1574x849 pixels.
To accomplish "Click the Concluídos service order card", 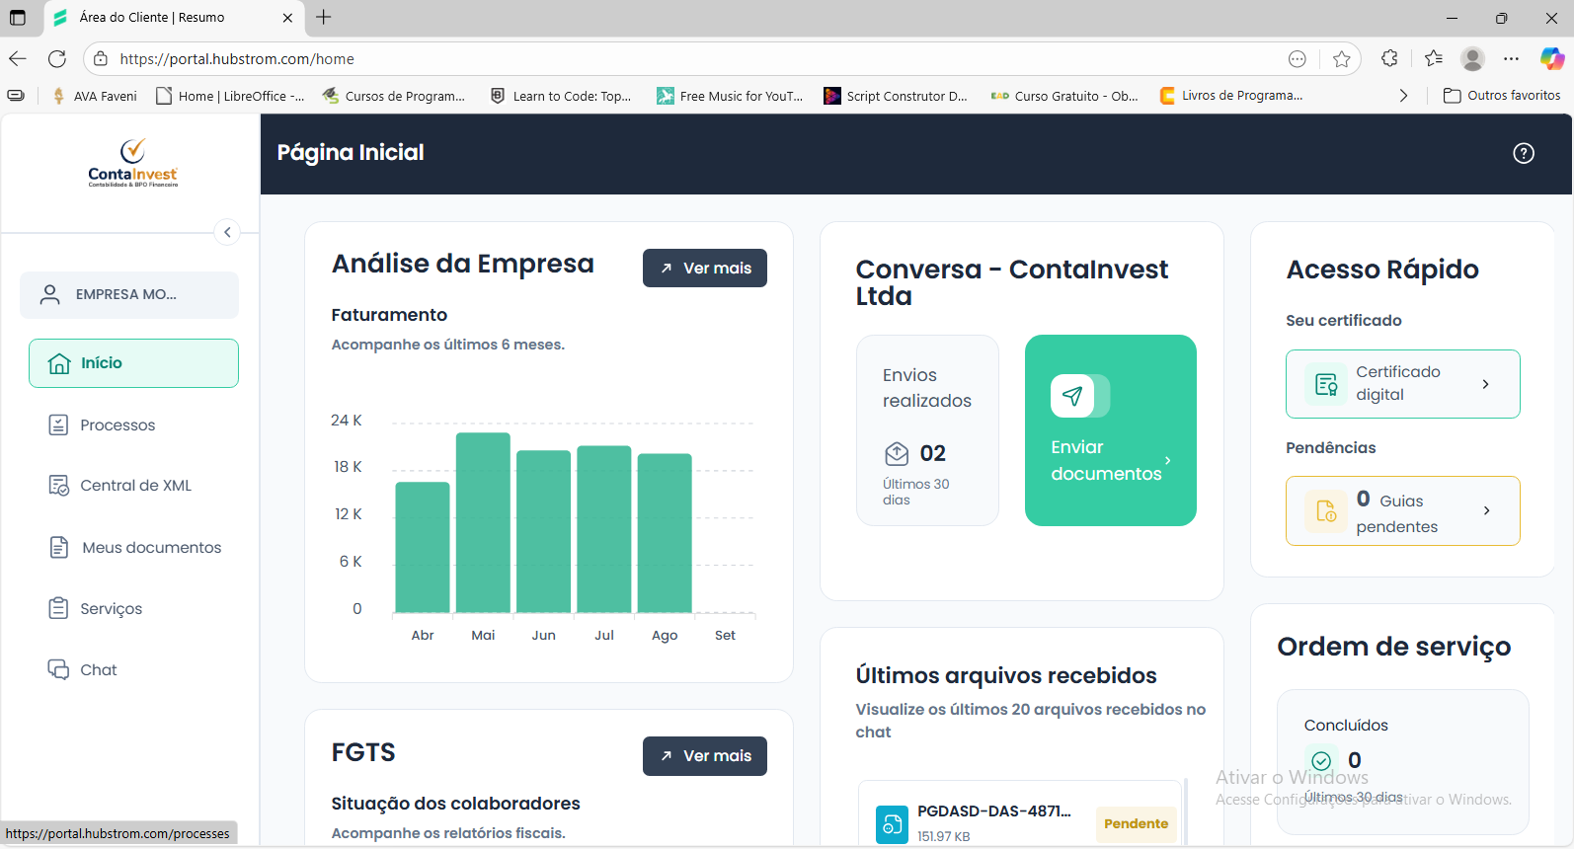I will 1403,762.
